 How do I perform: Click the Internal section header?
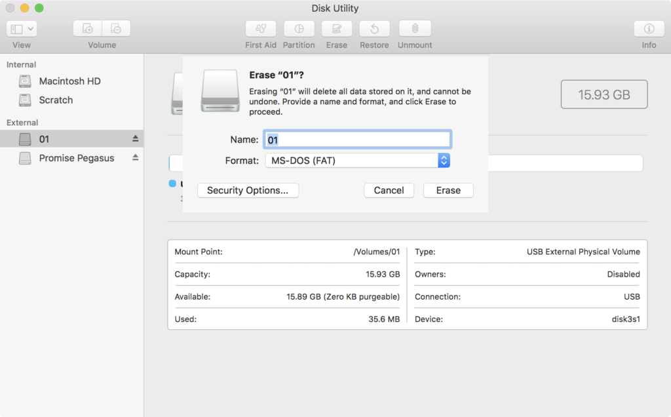[x=21, y=64]
